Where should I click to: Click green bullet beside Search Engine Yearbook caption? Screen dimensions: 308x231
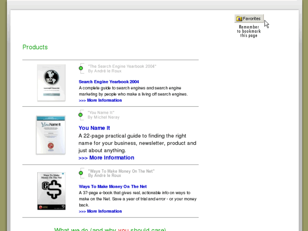click(81, 68)
